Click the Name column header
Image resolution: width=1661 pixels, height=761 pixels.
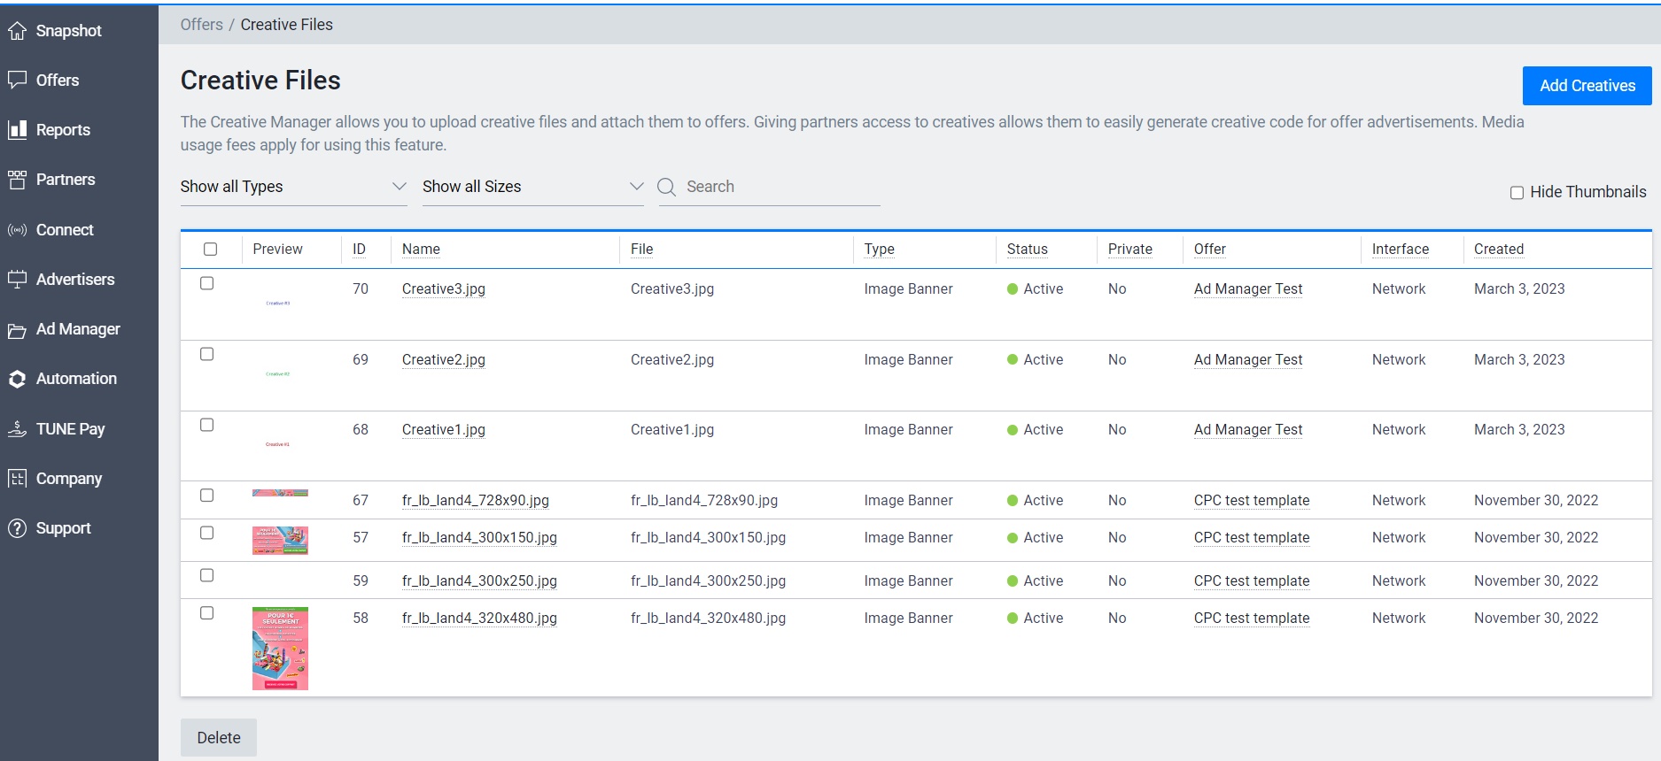(421, 250)
